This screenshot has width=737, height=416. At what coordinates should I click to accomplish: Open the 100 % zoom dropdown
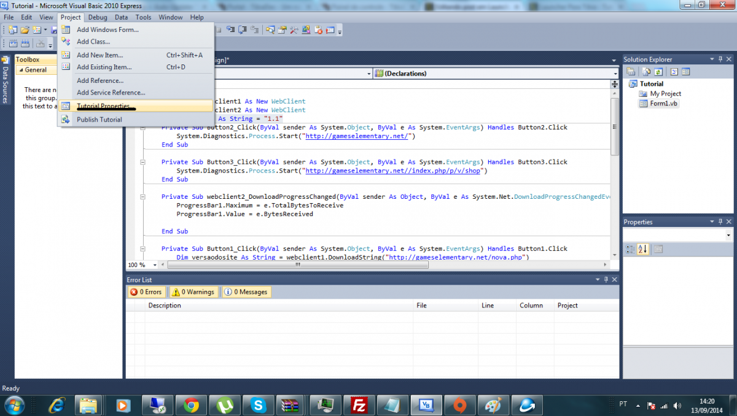(x=154, y=265)
